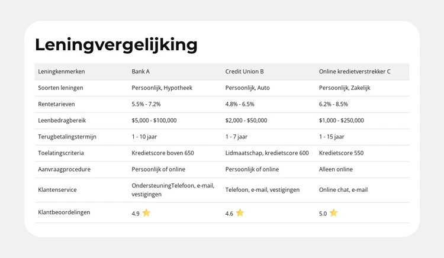The height and width of the screenshot is (258, 444).
Task: Click the Bank A rating star
Action: [146, 213]
